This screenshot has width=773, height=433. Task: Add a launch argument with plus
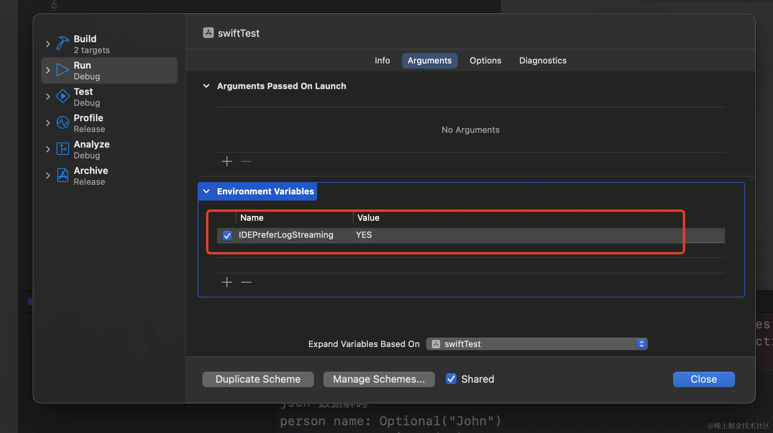coord(227,162)
